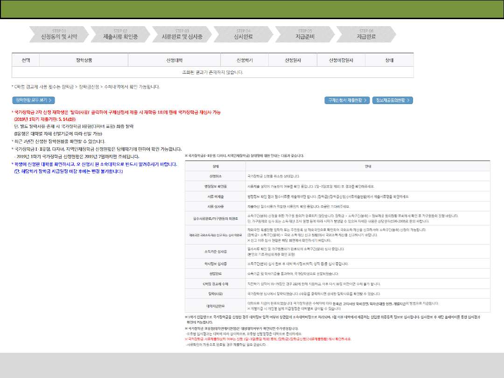
Task: Click the 구제신청서 제출현황 button
Action: (x=347, y=100)
